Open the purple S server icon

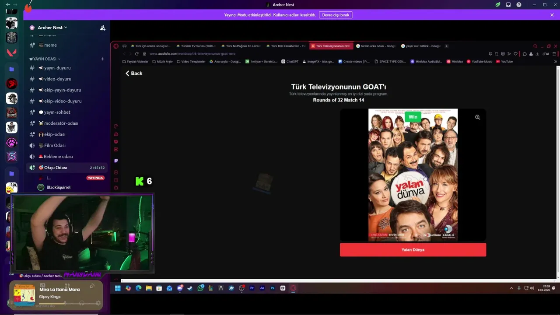pyautogui.click(x=11, y=157)
